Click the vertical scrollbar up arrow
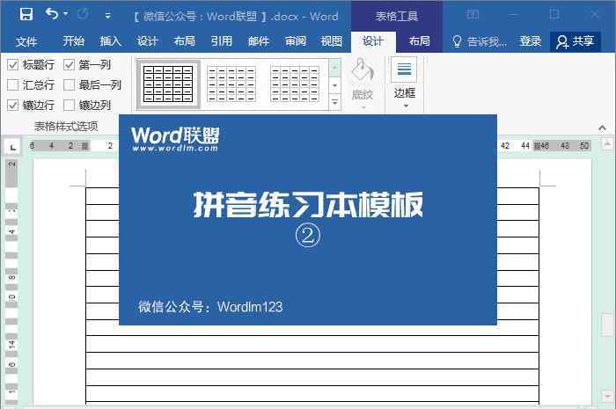This screenshot has width=616, height=409. (607, 143)
